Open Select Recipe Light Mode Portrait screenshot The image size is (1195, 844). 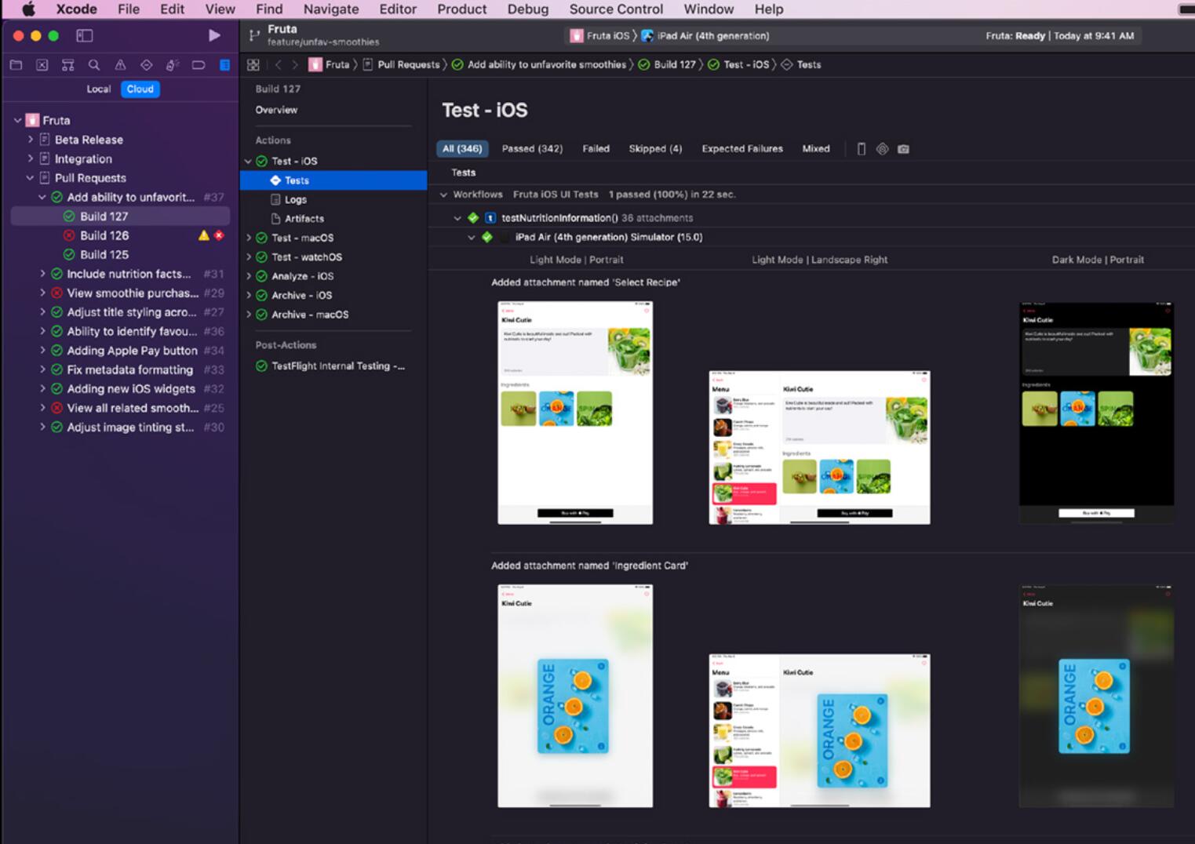575,413
